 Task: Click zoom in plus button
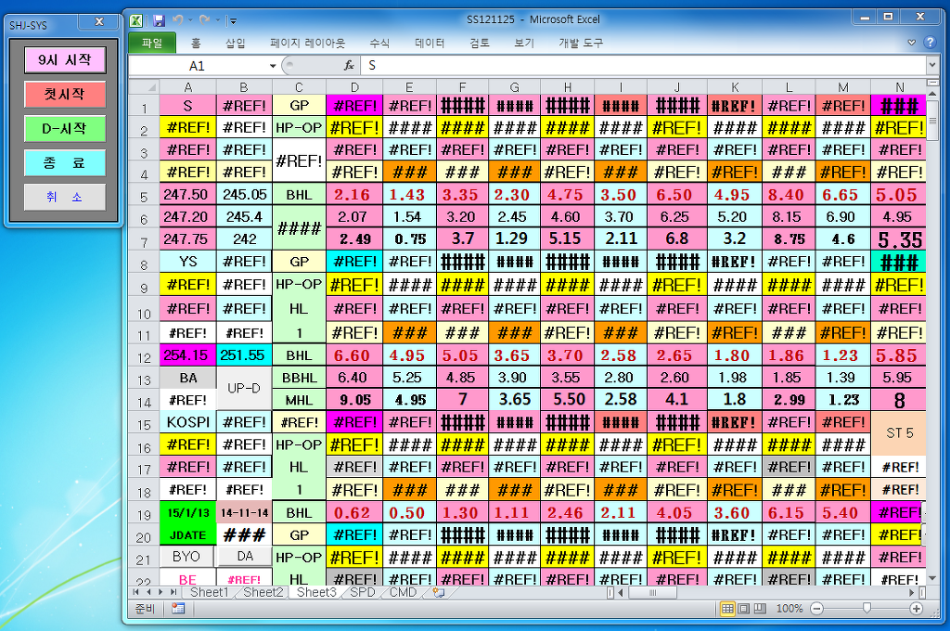(x=917, y=609)
